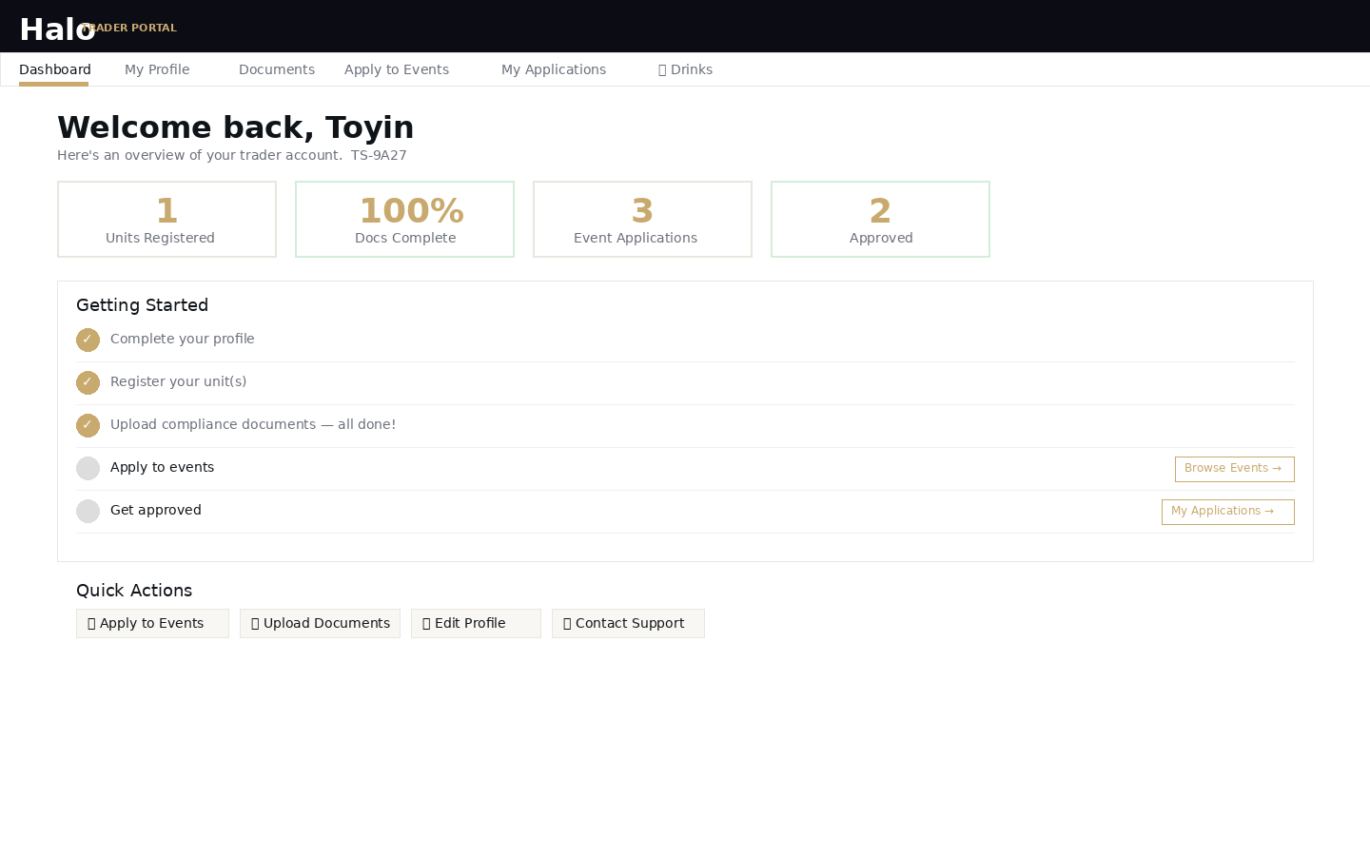Click the checkmark beside Upload compliance documents
The height and width of the screenshot is (856, 1370).
(88, 425)
